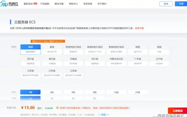Select the 内蒙古自治区 region card
Image resolution: width=187 pixels, height=117 pixels.
click(x=116, y=61)
